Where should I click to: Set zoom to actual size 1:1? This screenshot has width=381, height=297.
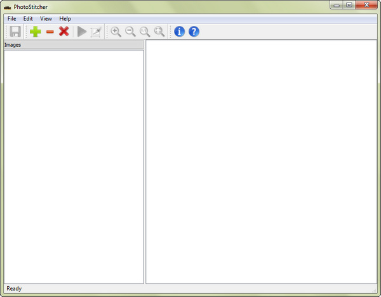(145, 32)
